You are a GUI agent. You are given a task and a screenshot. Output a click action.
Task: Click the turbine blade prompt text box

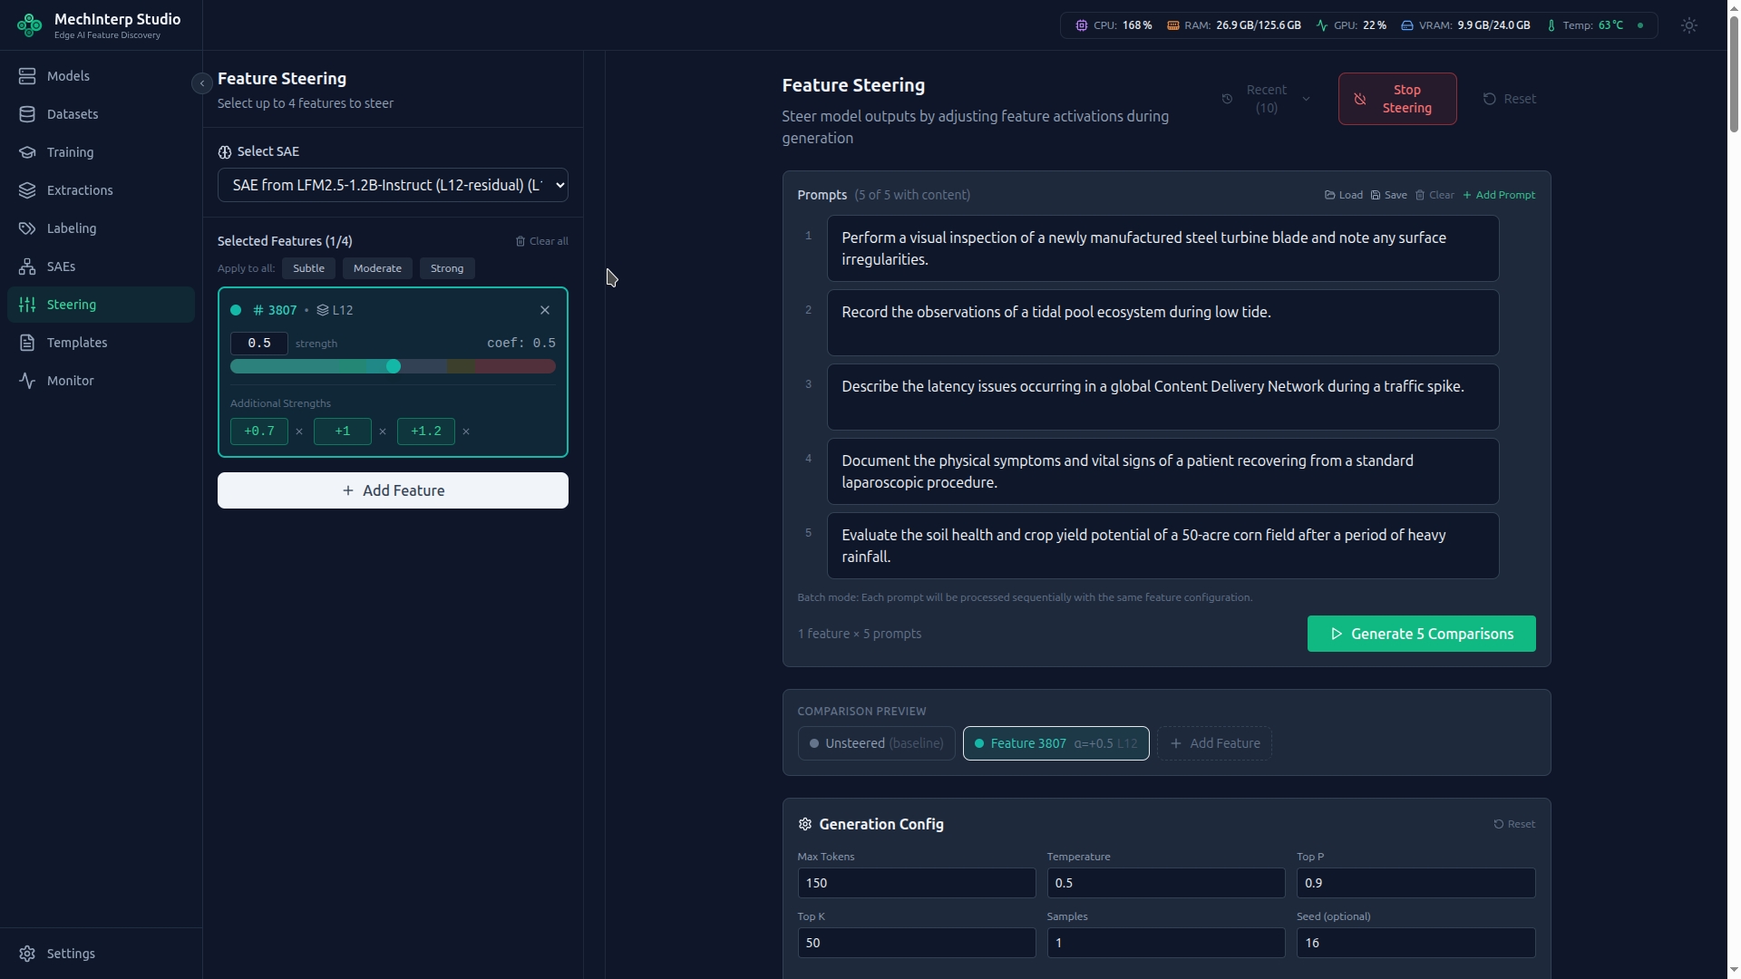click(1162, 248)
